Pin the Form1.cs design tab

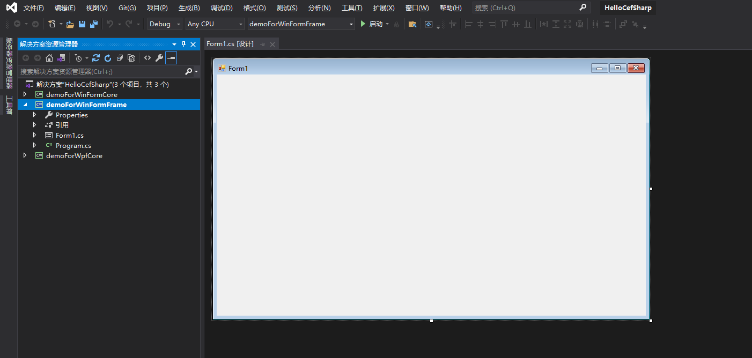pos(263,44)
